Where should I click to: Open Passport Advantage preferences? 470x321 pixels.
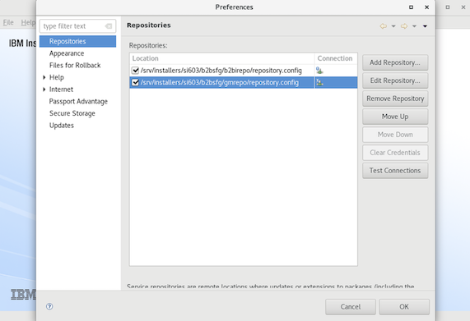pos(78,101)
